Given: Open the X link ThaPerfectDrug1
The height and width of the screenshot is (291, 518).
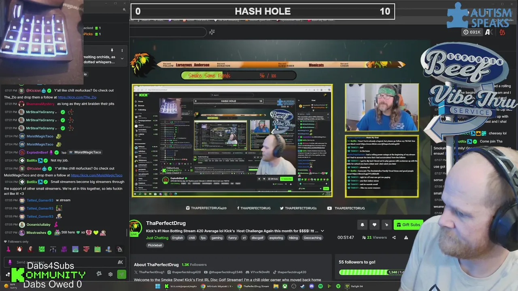Looking at the screenshot, I should [149, 272].
